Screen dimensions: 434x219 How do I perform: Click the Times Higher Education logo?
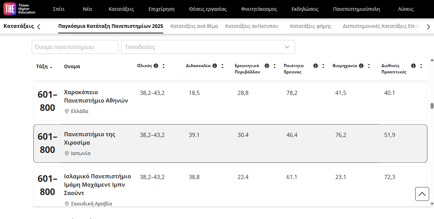pos(19,9)
